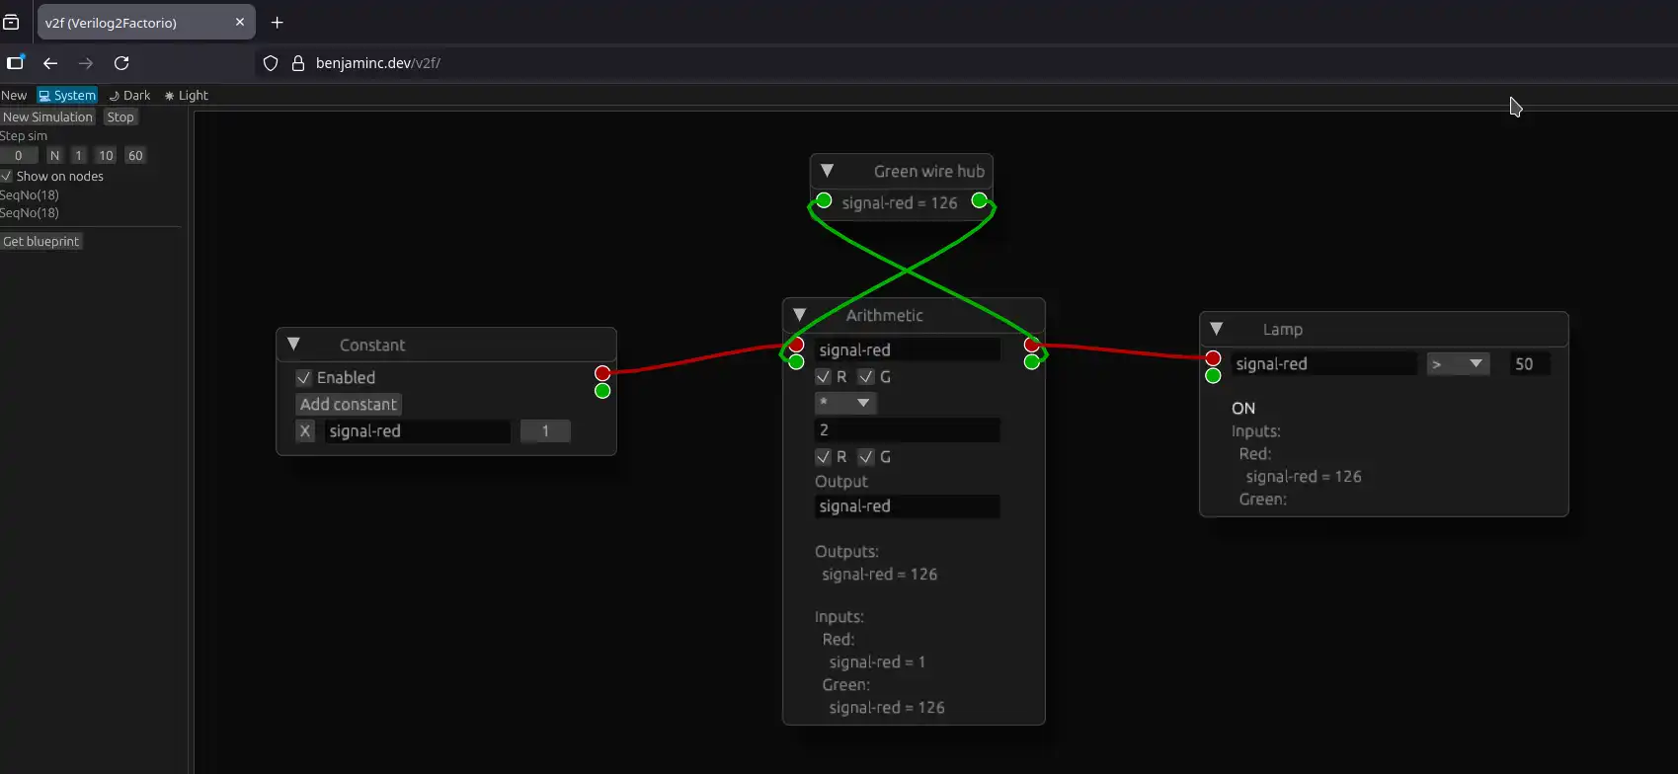Click the Get blueprint button
Image resolution: width=1678 pixels, height=774 pixels.
coord(41,241)
